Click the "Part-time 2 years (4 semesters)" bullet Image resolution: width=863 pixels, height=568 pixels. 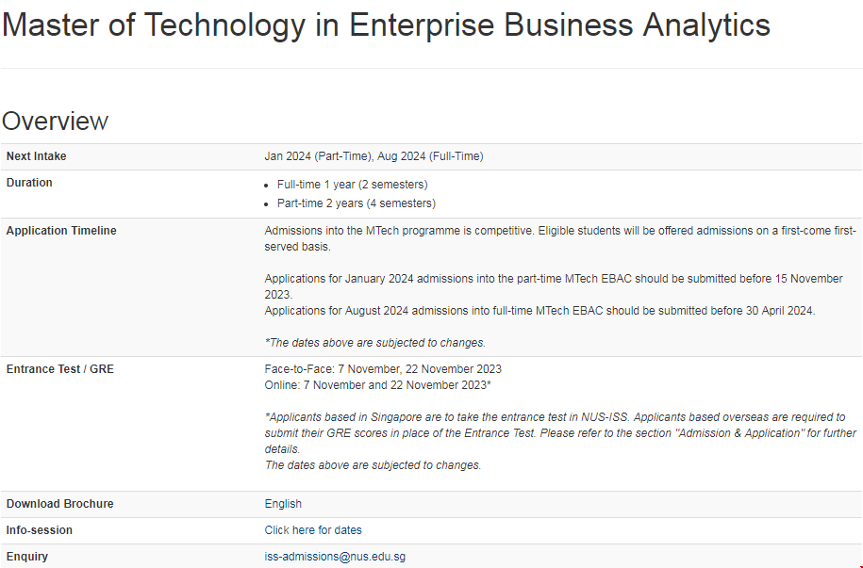[x=356, y=203]
